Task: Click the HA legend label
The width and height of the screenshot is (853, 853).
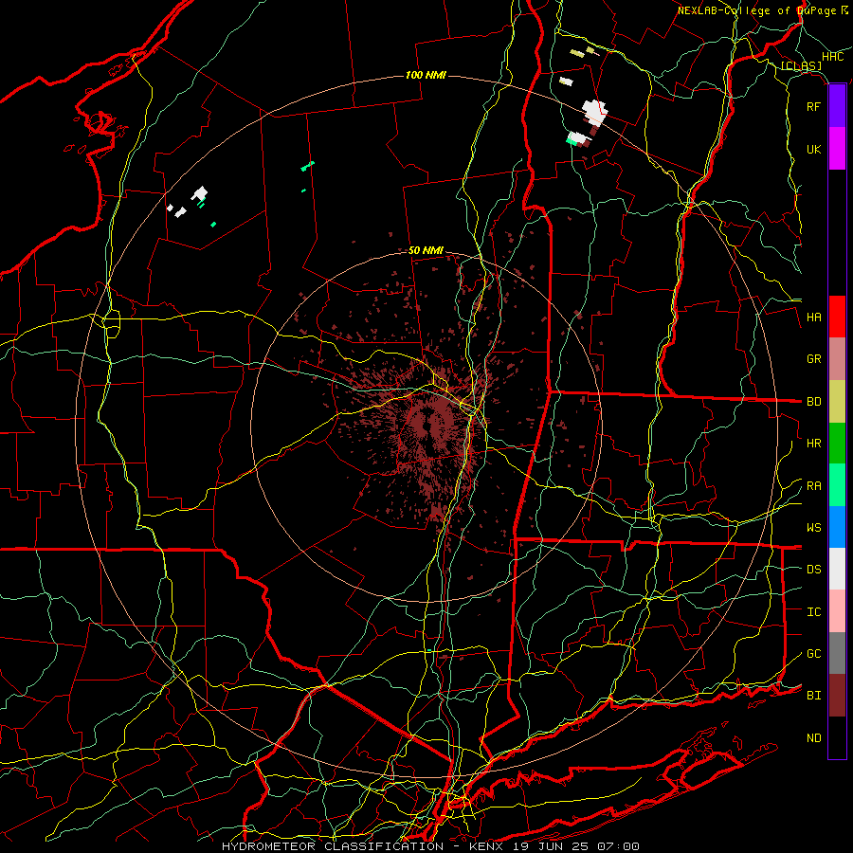Action: click(x=813, y=318)
